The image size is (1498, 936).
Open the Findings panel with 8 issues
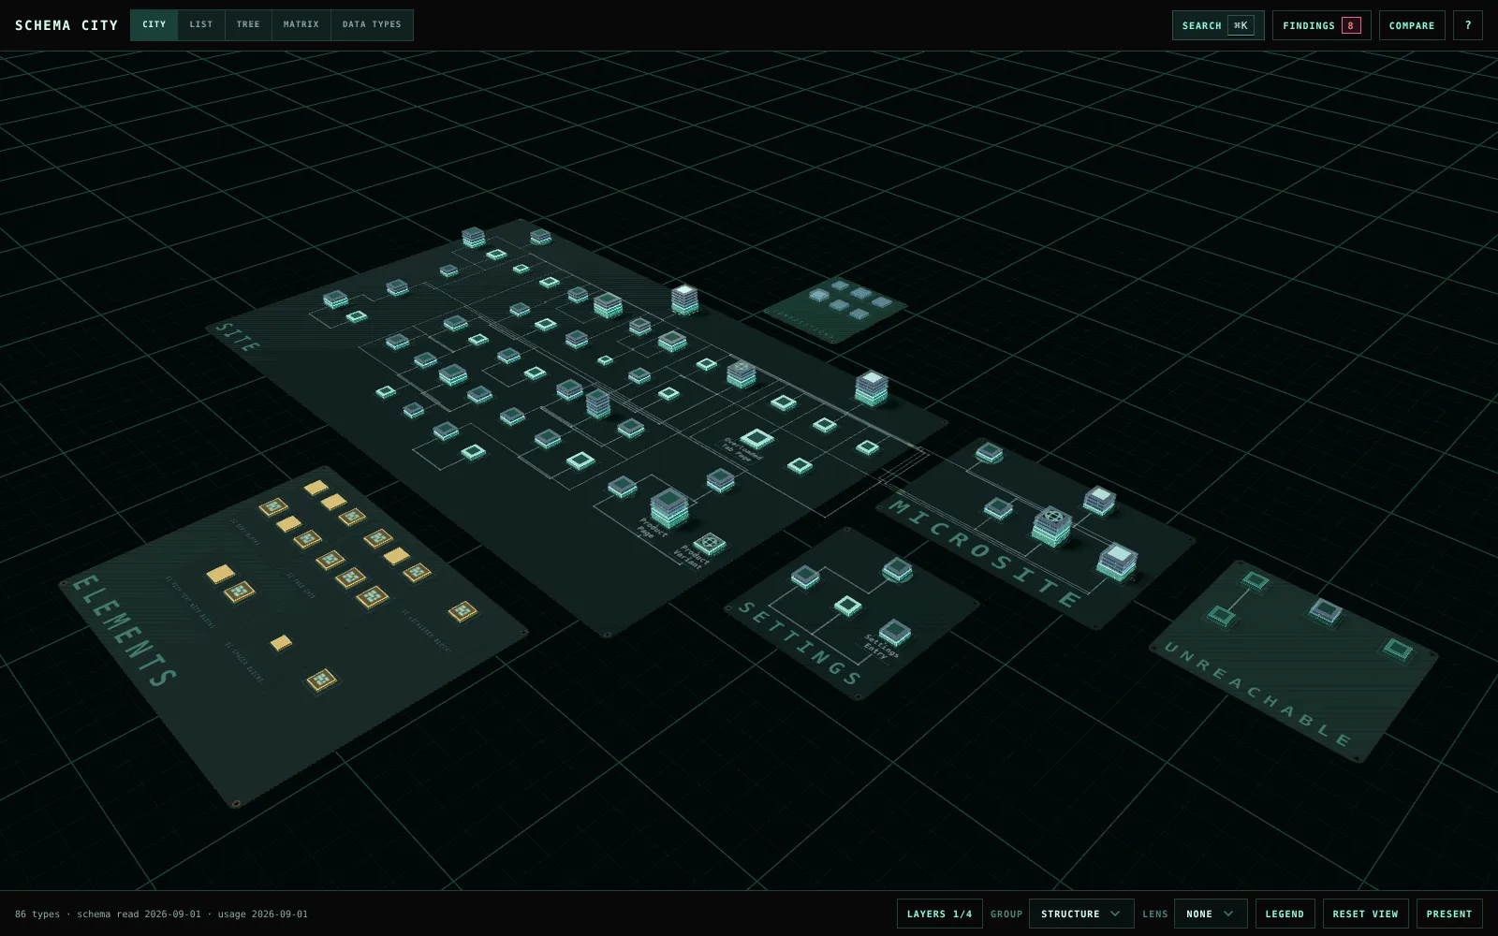tap(1321, 25)
